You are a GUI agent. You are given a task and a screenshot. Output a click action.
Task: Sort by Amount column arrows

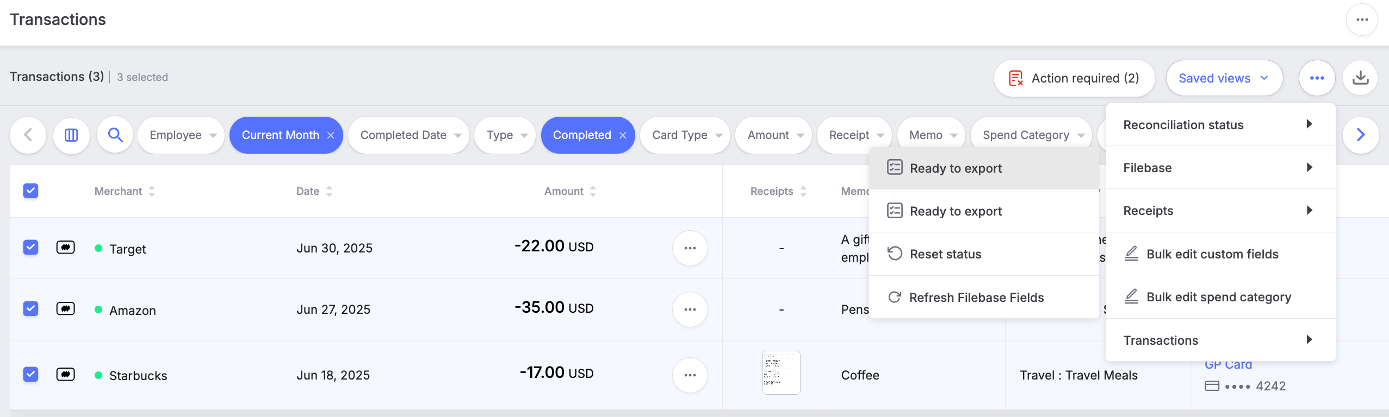coord(593,191)
